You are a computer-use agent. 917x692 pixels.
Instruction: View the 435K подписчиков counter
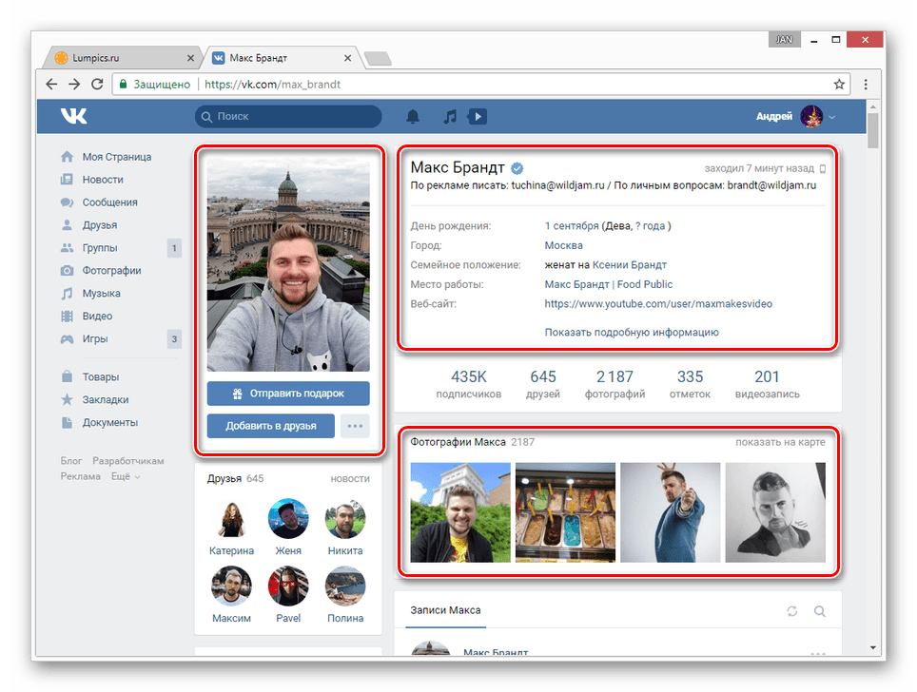pyautogui.click(x=468, y=384)
